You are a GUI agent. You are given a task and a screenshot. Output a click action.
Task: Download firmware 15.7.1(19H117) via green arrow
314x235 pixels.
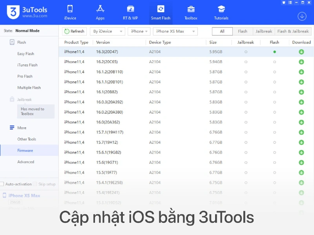(x=301, y=132)
